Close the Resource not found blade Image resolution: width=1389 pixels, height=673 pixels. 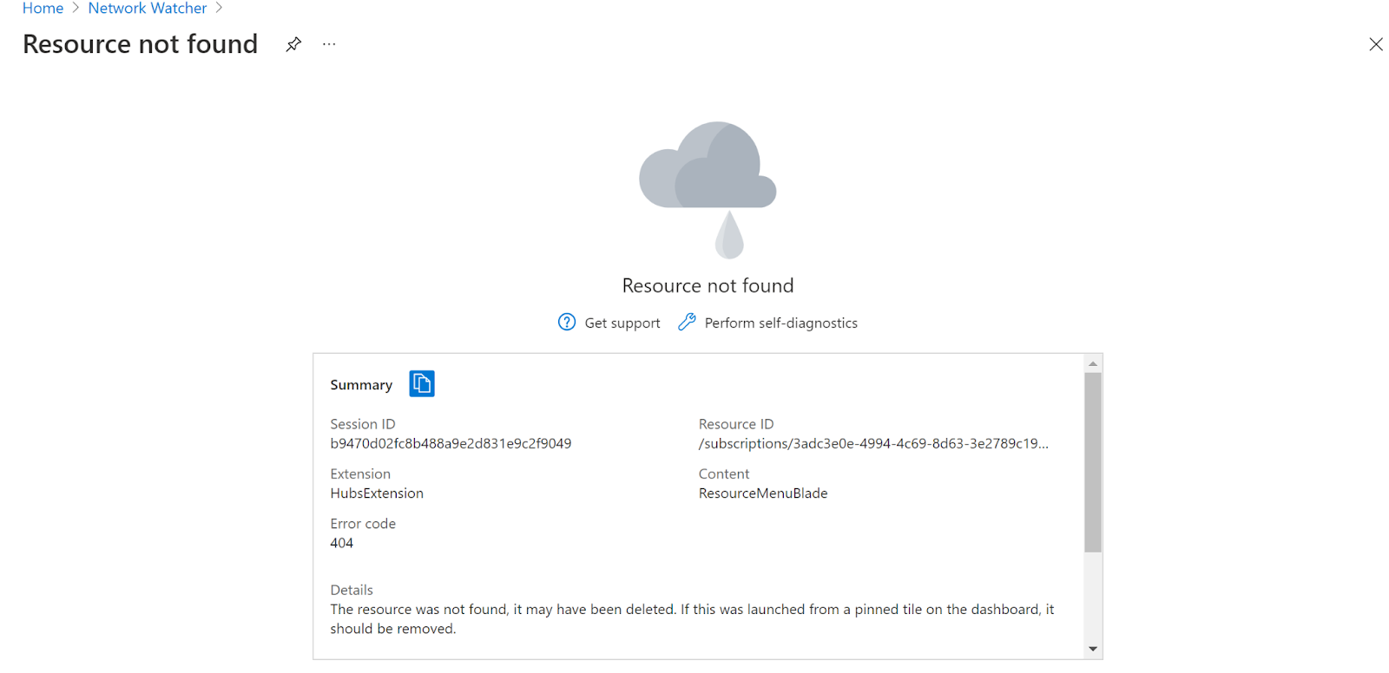(1375, 44)
